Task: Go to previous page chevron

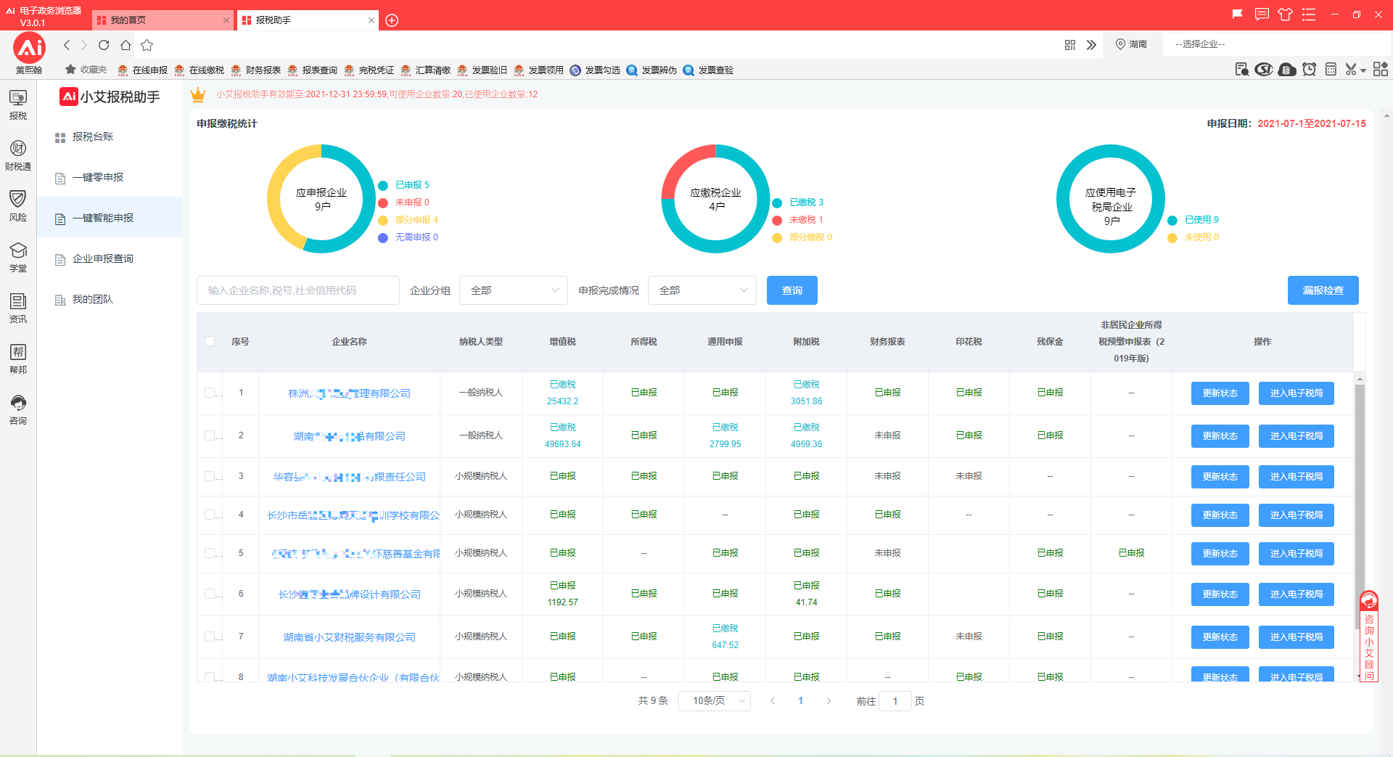Action: click(x=773, y=701)
